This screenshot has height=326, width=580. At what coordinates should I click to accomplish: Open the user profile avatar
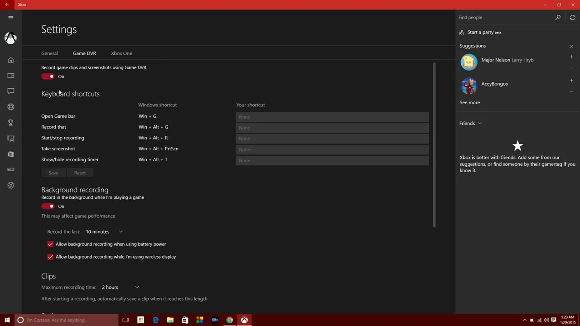point(11,38)
